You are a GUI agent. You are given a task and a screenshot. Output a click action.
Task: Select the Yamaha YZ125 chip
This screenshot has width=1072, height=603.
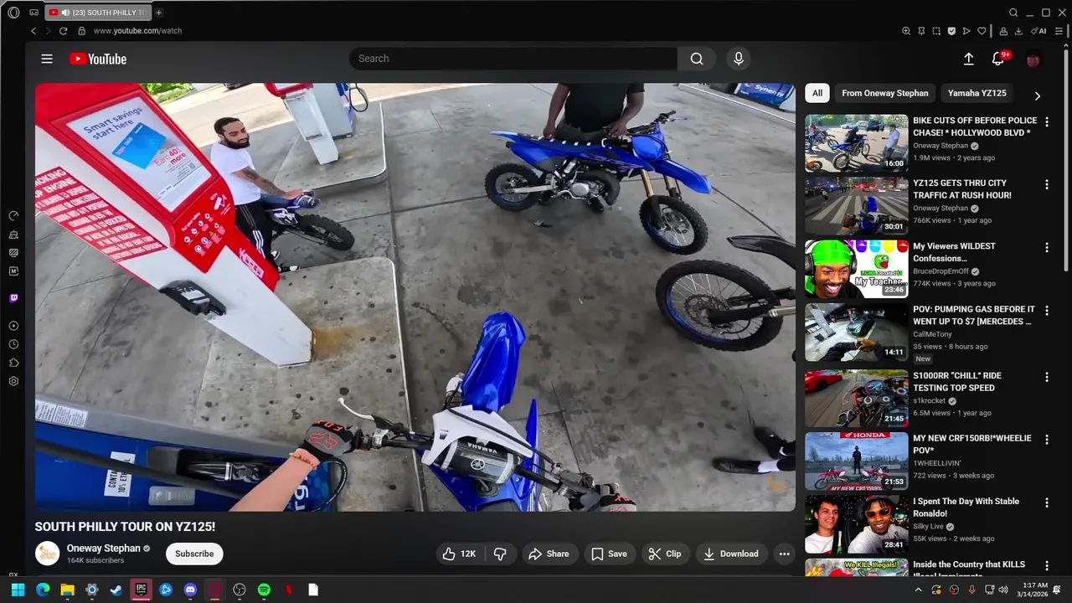click(977, 93)
